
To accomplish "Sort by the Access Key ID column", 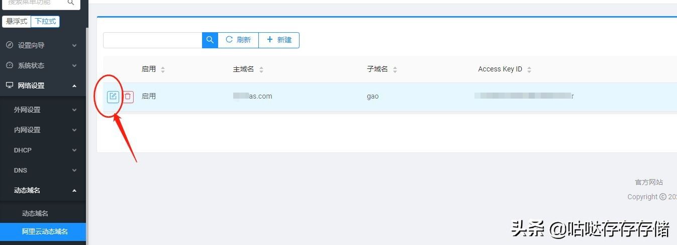I will [x=529, y=69].
